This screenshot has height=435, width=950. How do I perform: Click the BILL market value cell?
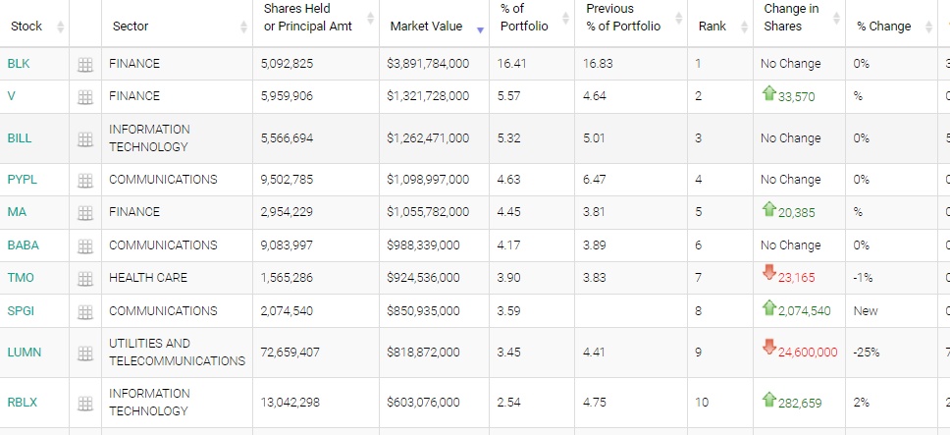click(429, 138)
